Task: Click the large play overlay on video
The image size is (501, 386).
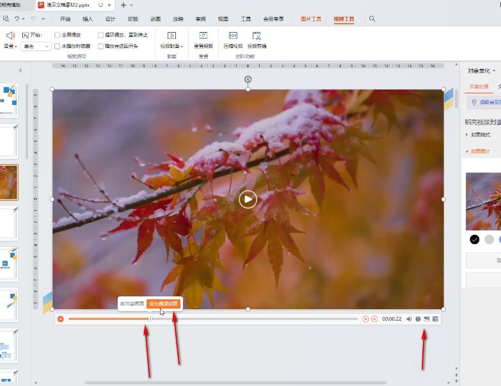Action: click(248, 199)
